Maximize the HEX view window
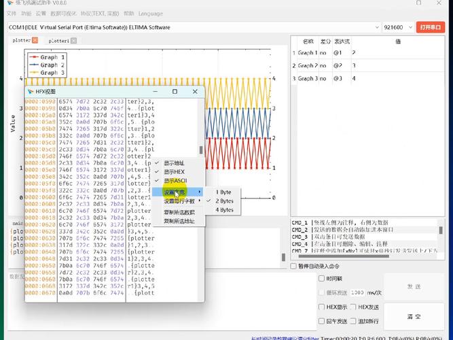453x340 pixels. coord(175,91)
